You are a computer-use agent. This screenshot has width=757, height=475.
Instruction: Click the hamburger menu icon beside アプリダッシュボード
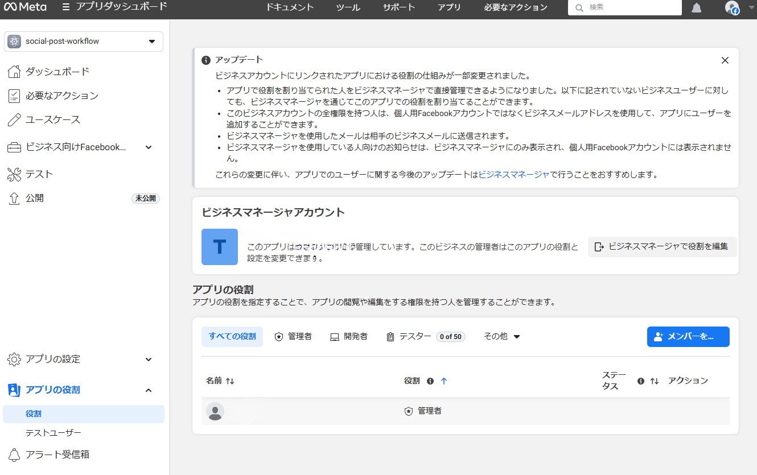66,7
